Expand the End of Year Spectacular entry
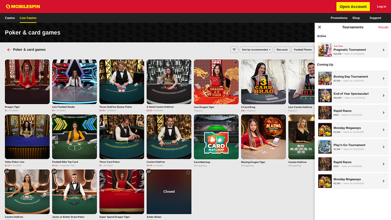This screenshot has width=391, height=220. (353, 95)
